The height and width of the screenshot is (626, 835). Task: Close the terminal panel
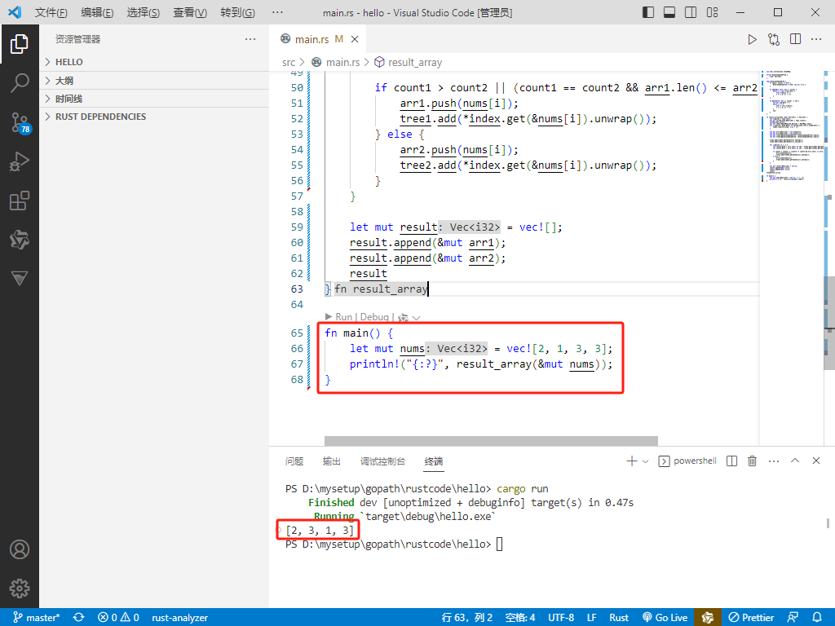click(x=815, y=461)
